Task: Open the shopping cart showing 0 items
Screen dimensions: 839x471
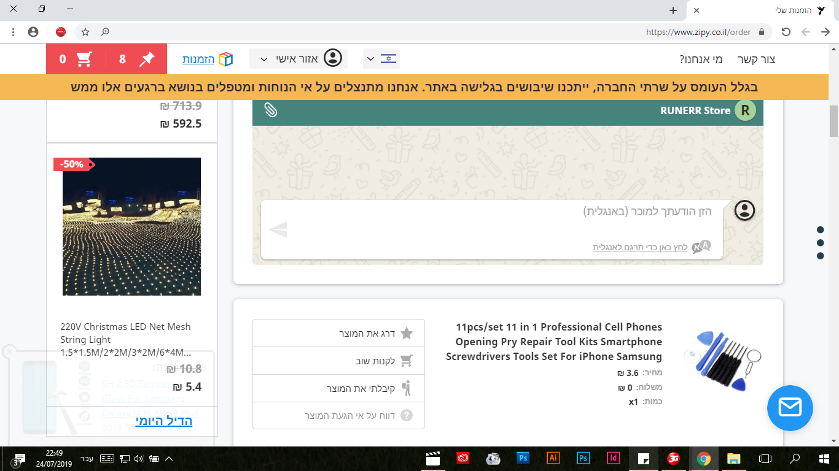Action: pyautogui.click(x=76, y=59)
